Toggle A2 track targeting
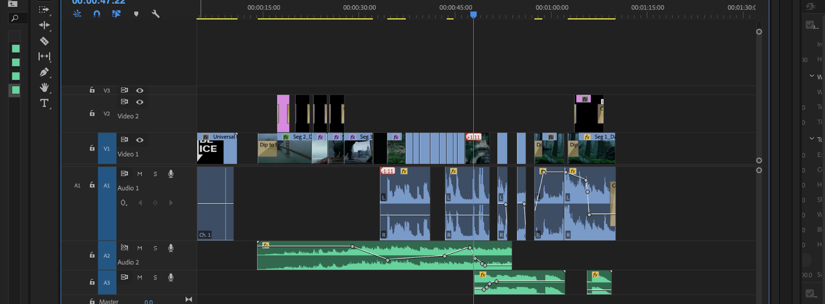The image size is (825, 304). point(107,256)
